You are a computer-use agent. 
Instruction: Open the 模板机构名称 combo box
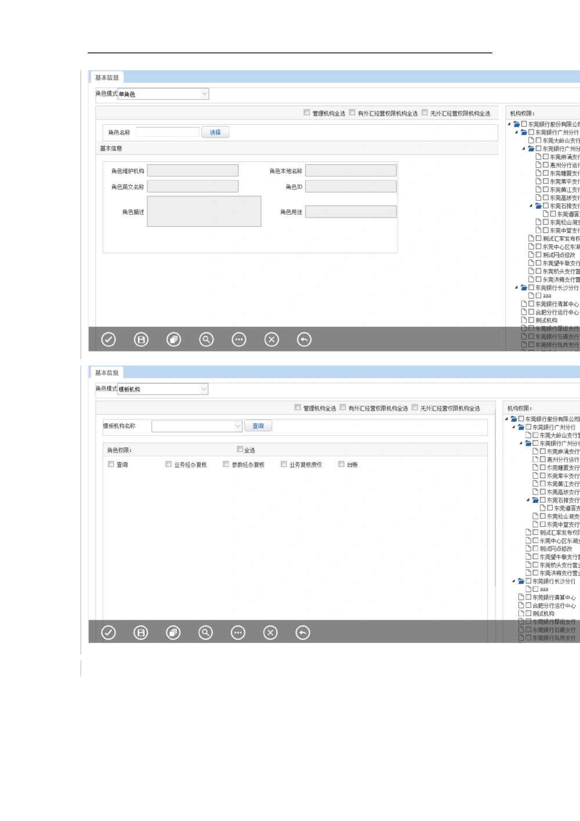(197, 426)
